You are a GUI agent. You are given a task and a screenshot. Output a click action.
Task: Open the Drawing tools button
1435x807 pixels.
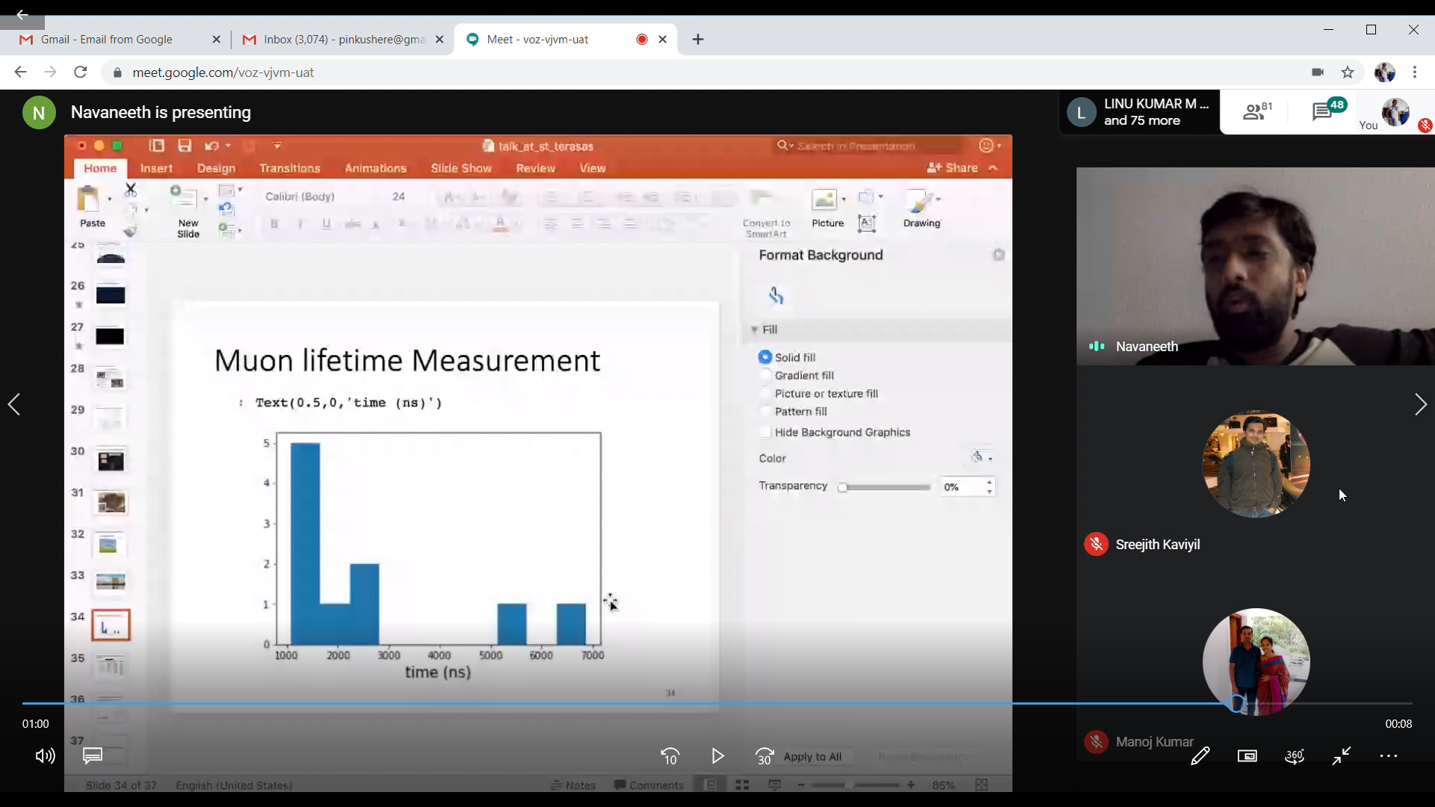[x=922, y=208]
